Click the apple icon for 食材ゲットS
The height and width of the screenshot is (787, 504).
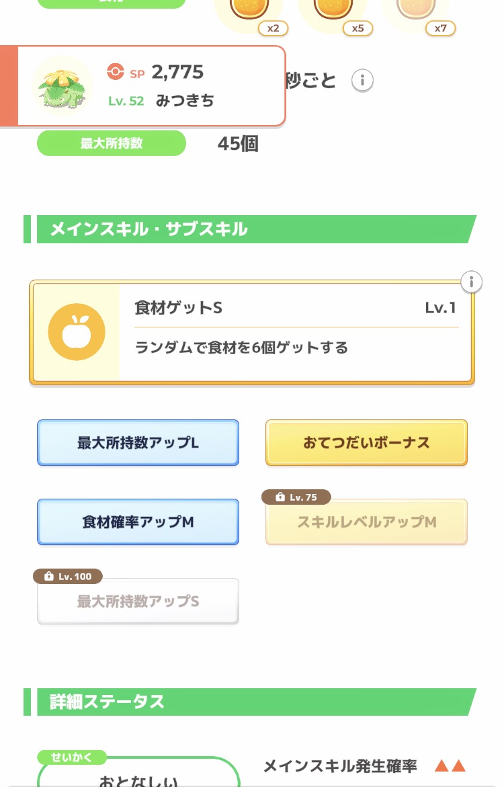pos(77,331)
